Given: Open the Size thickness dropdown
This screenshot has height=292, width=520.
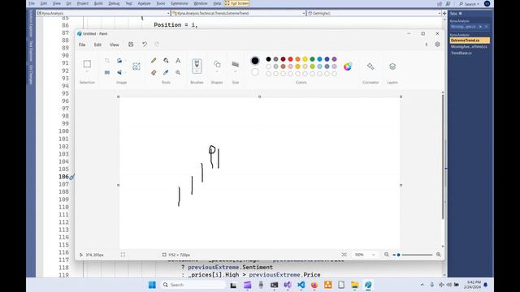Looking at the screenshot, I should click(236, 71).
